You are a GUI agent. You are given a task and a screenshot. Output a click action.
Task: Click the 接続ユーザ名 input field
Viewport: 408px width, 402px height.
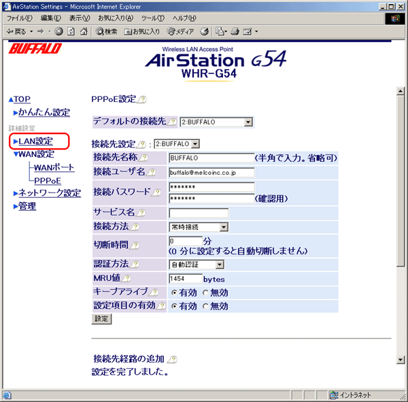pyautogui.click(x=211, y=173)
